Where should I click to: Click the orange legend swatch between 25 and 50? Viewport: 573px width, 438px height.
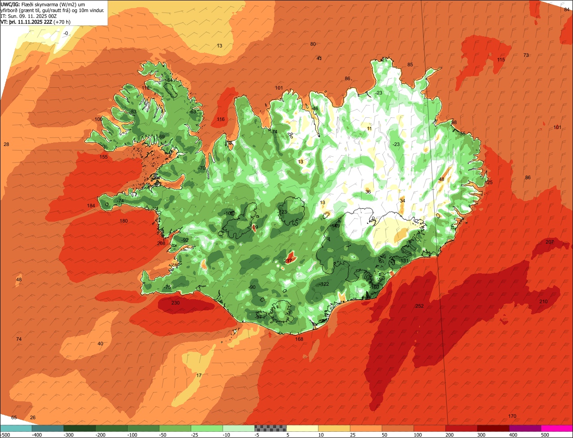click(x=366, y=428)
